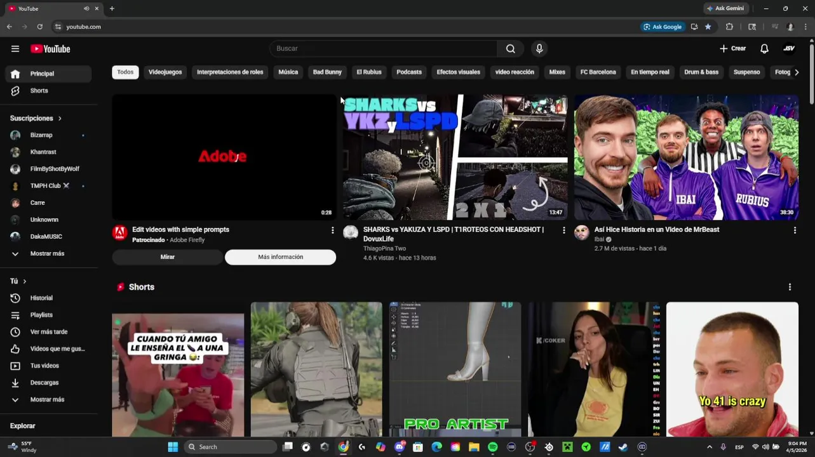Screen dimensions: 815x457
Task: Open the Ibai channel name link
Action: 599,239
